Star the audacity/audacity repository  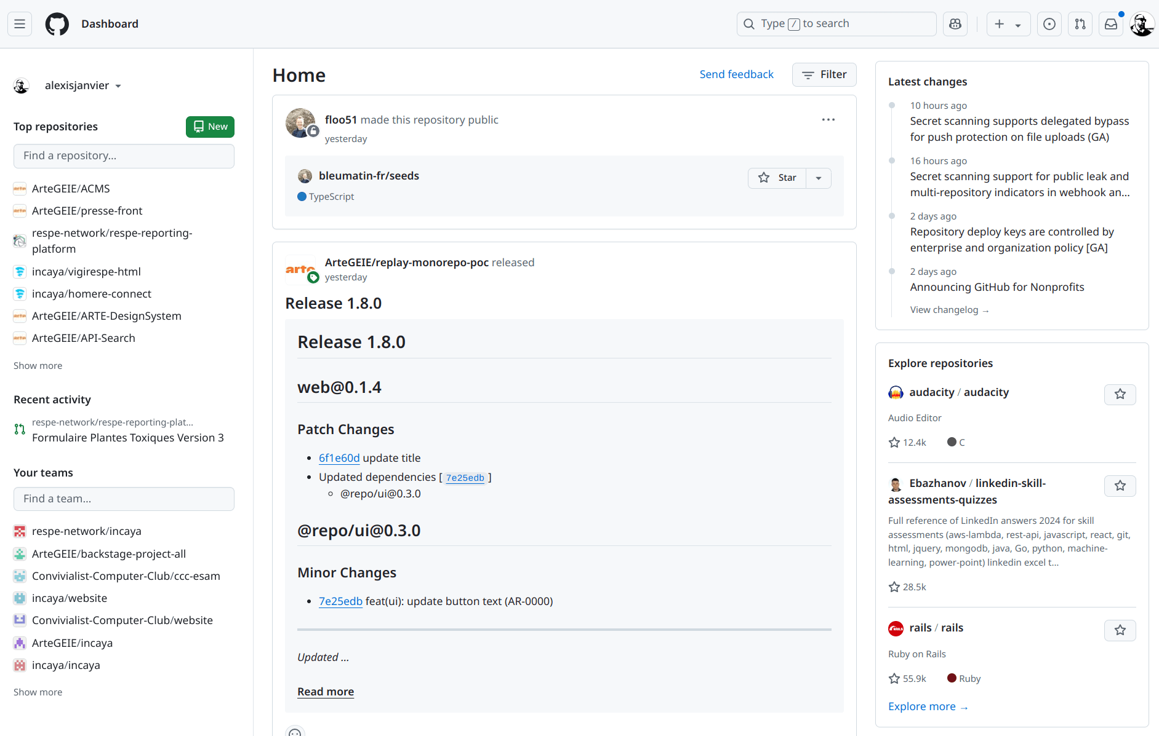point(1120,394)
